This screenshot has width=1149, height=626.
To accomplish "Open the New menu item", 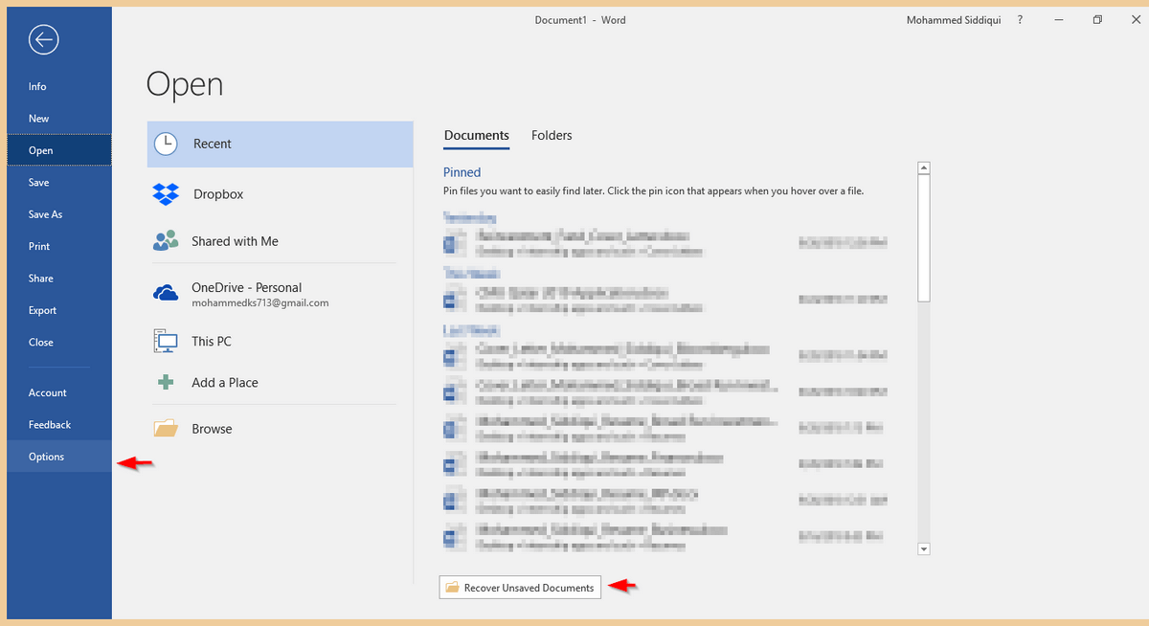I will 57,119.
